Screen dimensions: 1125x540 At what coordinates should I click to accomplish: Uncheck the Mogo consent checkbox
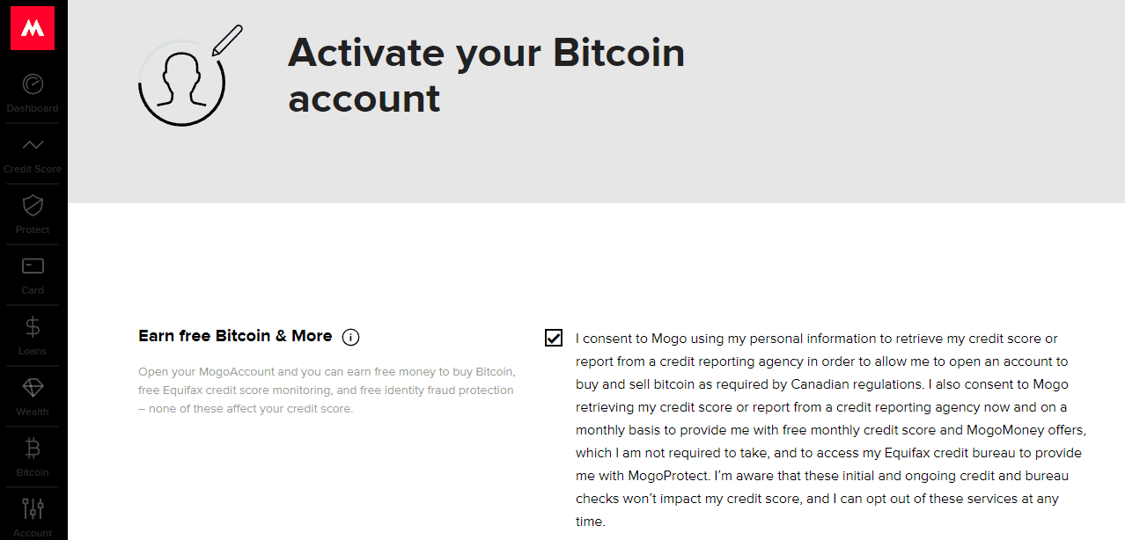click(x=554, y=338)
